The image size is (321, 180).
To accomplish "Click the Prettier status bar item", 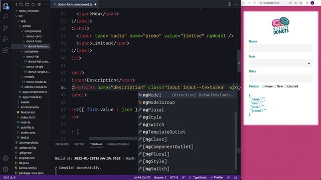I will pyautogui.click(x=217, y=177).
